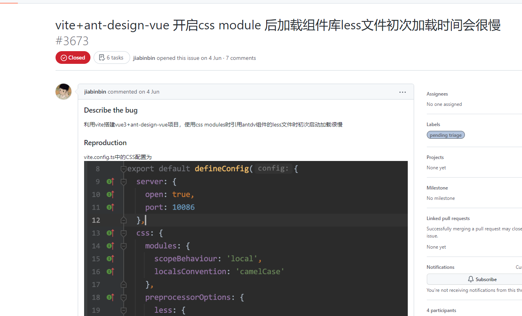Click the 'vite.config.ts中的CSS配置为' caption text

118,157
